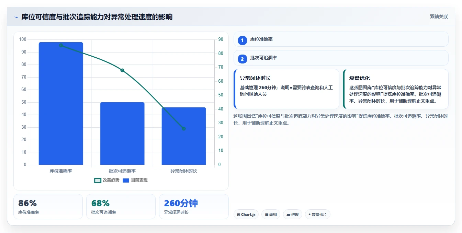
Task: Click the x-axis label 批次可追溯率
Action: pyautogui.click(x=122, y=171)
